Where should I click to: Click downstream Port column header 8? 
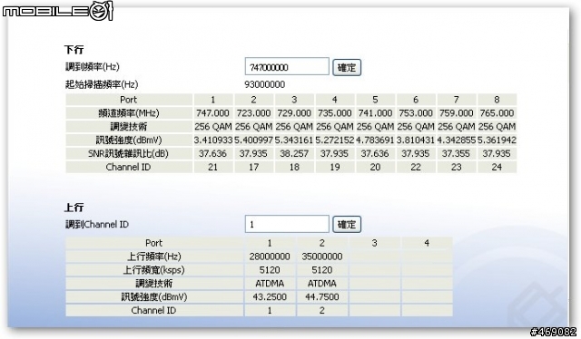point(497,100)
